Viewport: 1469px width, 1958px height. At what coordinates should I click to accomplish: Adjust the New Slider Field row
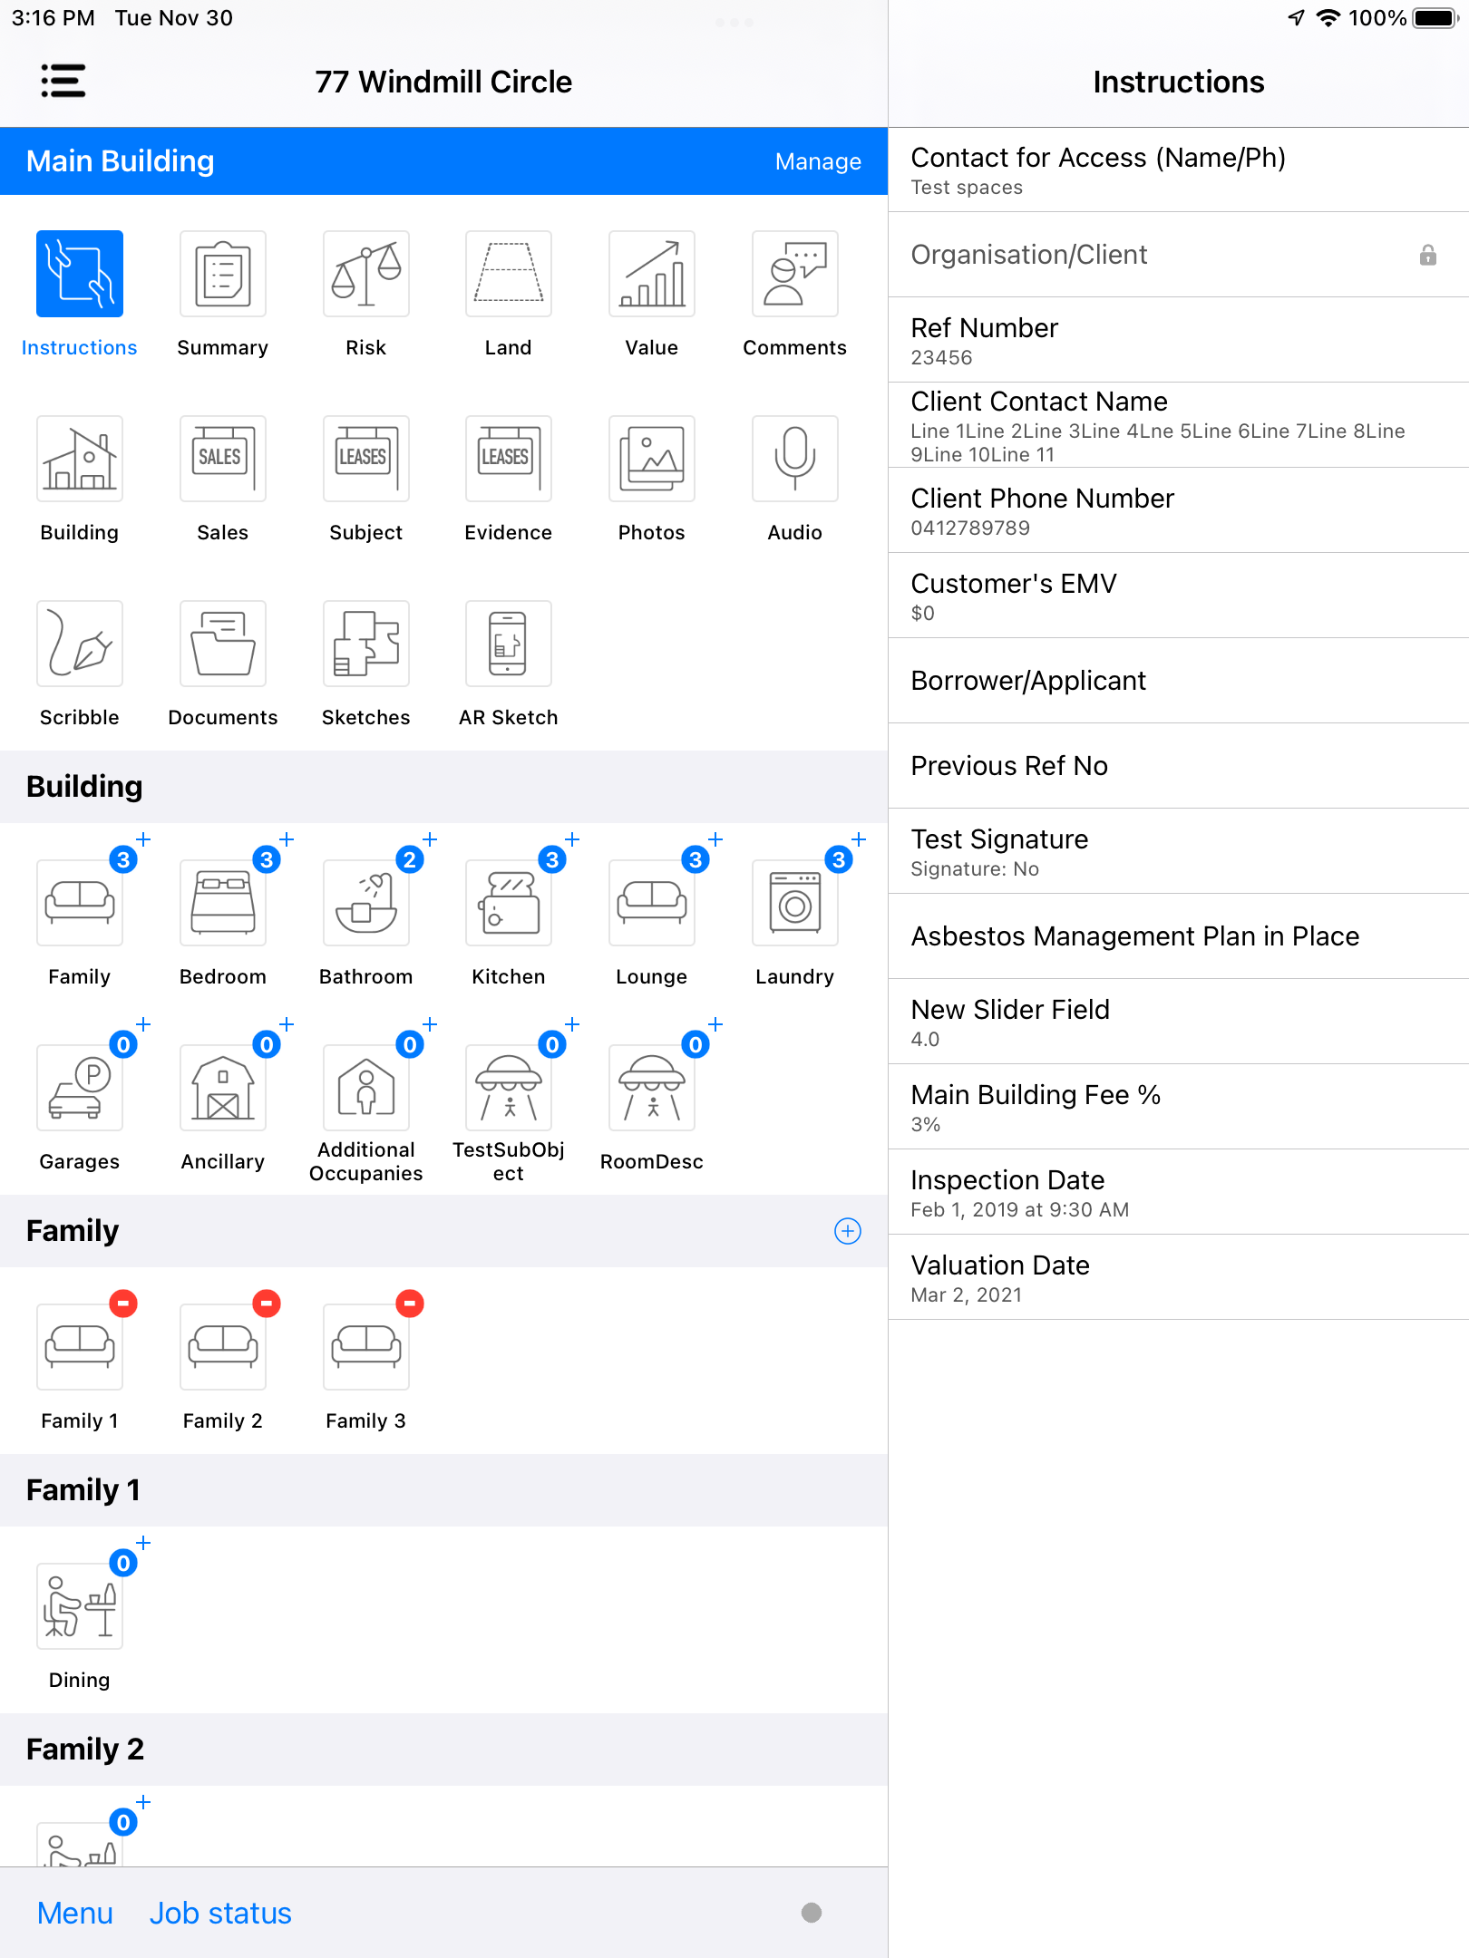click(x=1179, y=1022)
